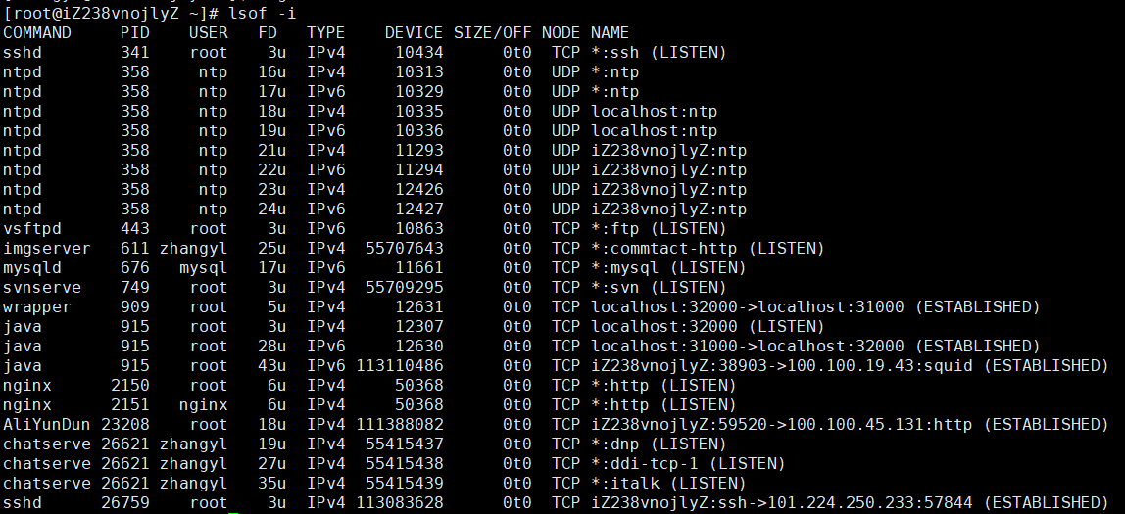This screenshot has width=1125, height=514.
Task: Click the vsftpd process name
Action: (x=32, y=229)
